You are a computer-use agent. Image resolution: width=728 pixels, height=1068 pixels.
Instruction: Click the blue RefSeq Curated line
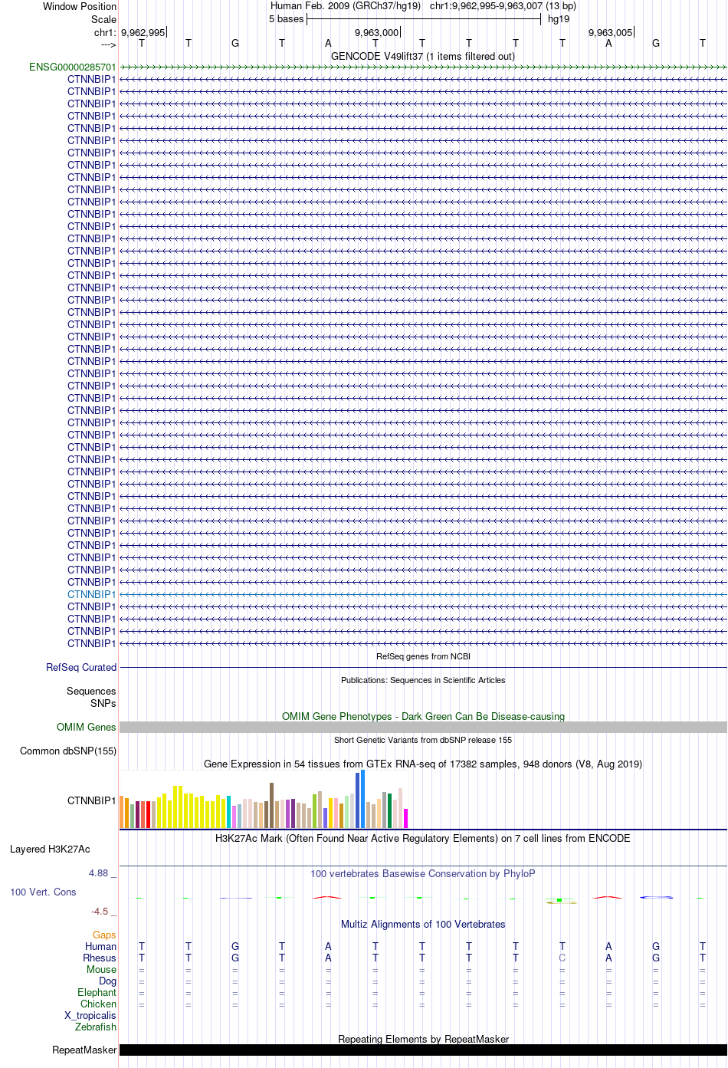[x=423, y=667]
